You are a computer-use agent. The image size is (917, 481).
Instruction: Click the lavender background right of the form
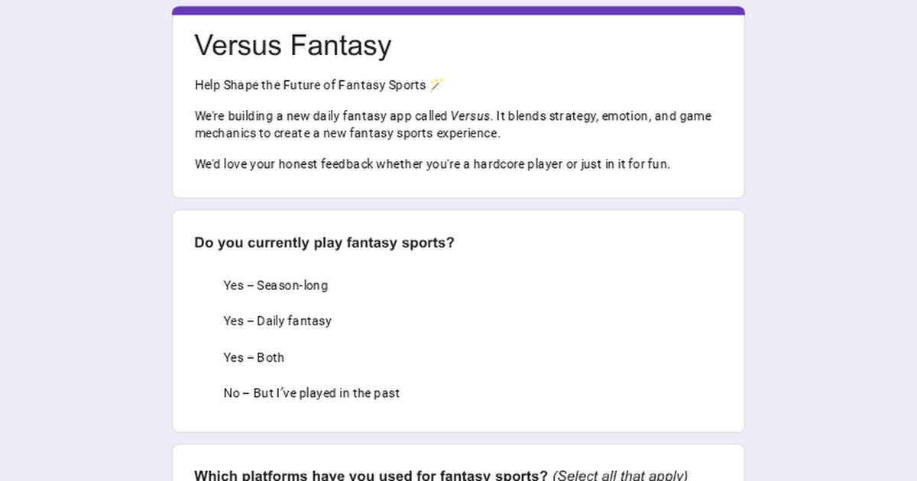point(831,240)
